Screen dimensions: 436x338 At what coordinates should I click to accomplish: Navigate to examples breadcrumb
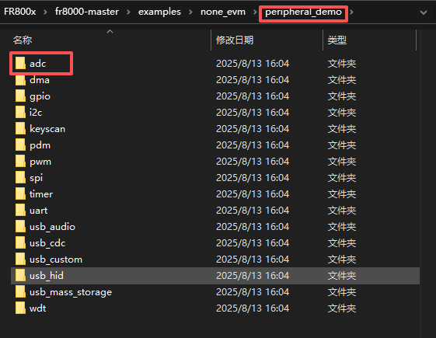point(159,12)
